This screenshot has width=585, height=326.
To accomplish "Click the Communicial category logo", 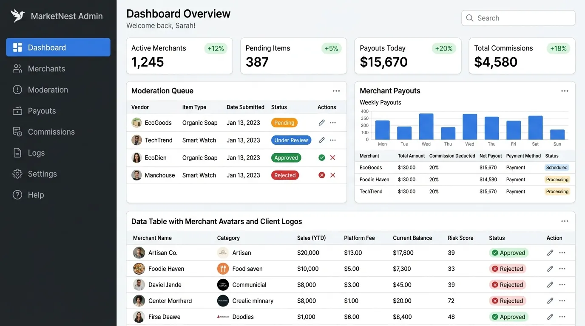I will [x=223, y=285].
